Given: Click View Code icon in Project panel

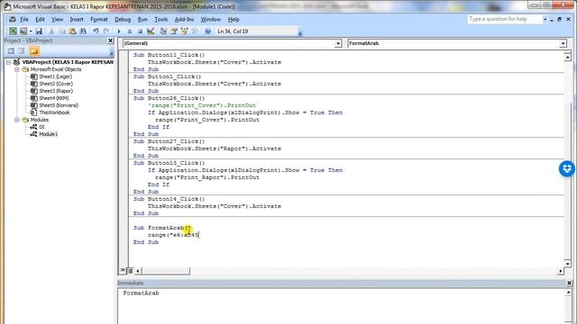Looking at the screenshot, I should [11, 51].
